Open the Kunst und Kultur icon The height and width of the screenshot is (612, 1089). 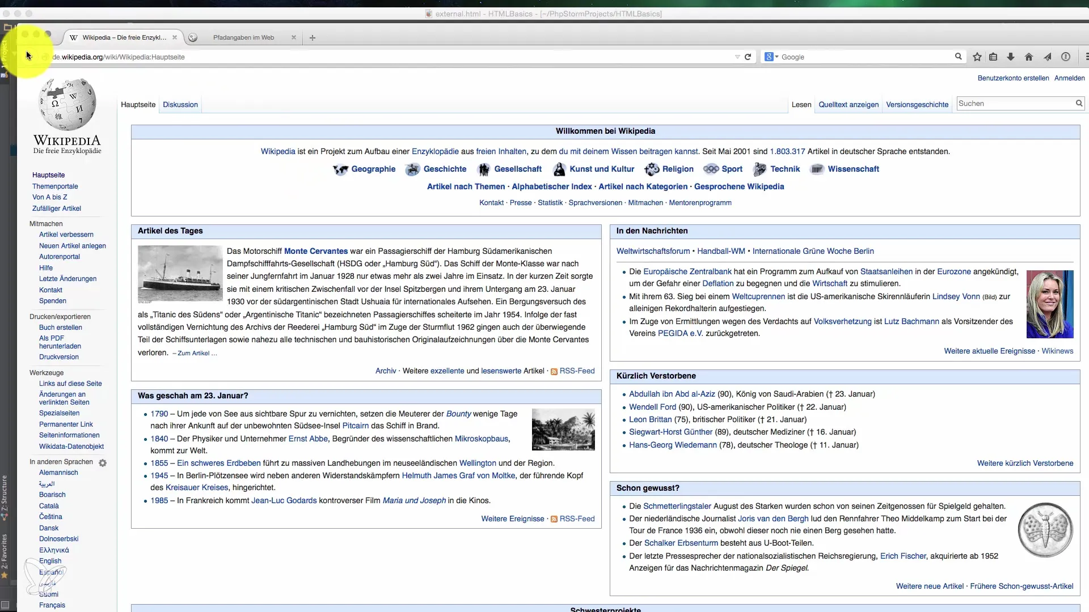[x=559, y=169]
